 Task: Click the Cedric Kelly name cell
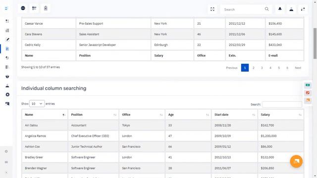[49, 45]
